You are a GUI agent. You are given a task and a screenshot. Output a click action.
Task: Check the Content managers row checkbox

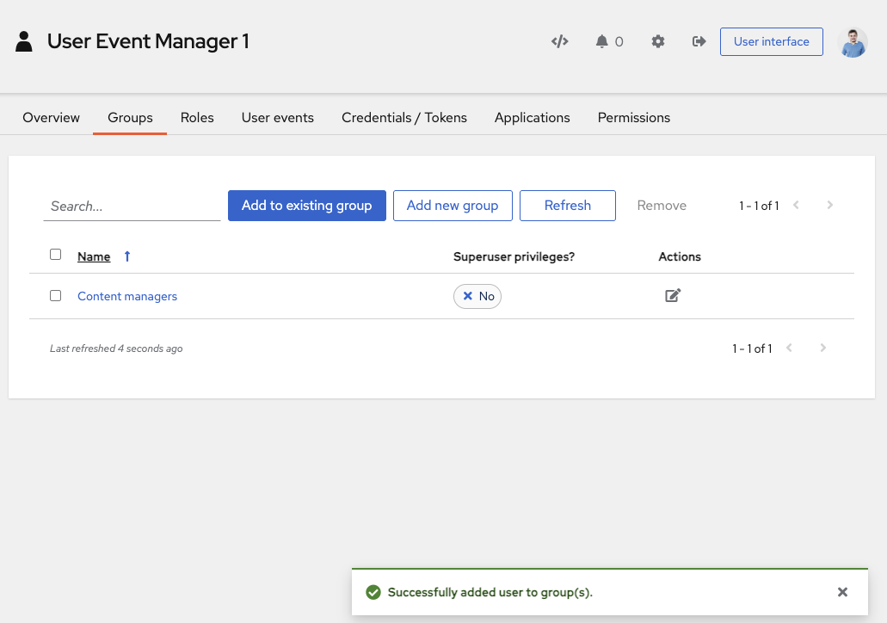[x=56, y=296]
